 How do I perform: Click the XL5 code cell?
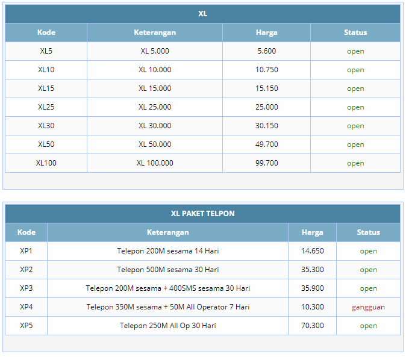point(46,51)
